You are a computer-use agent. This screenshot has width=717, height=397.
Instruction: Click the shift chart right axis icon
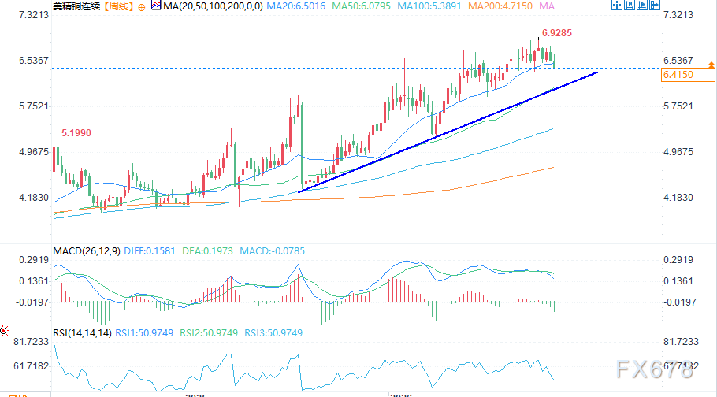642,6
